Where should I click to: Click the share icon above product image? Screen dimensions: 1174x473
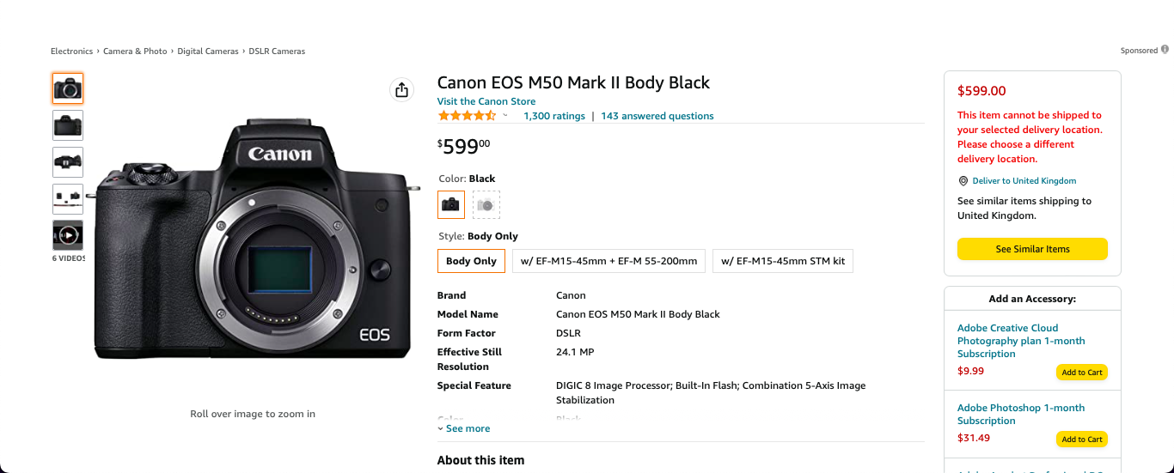401,90
